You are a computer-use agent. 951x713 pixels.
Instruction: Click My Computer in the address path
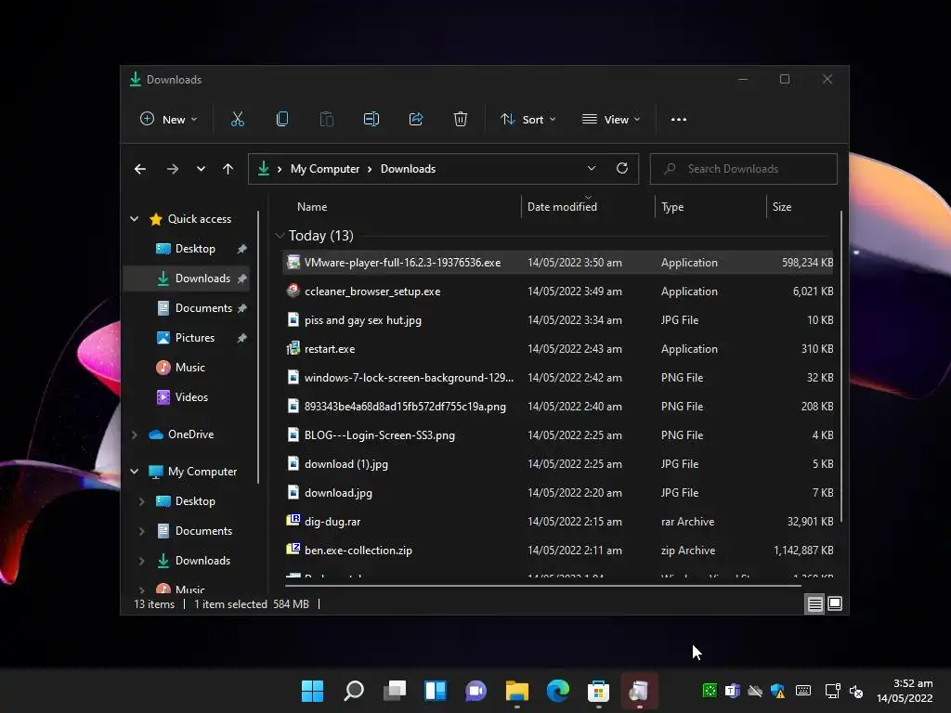[x=324, y=169]
